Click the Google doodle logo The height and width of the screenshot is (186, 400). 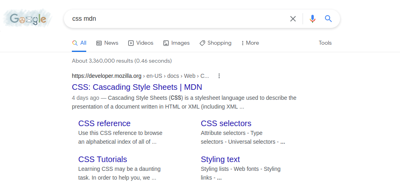[28, 19]
